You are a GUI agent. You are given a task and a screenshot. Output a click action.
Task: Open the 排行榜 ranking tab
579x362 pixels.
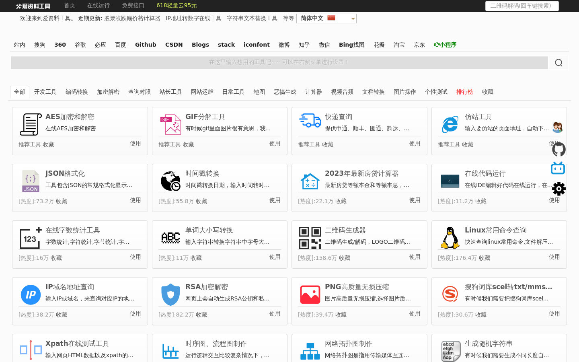pyautogui.click(x=464, y=92)
